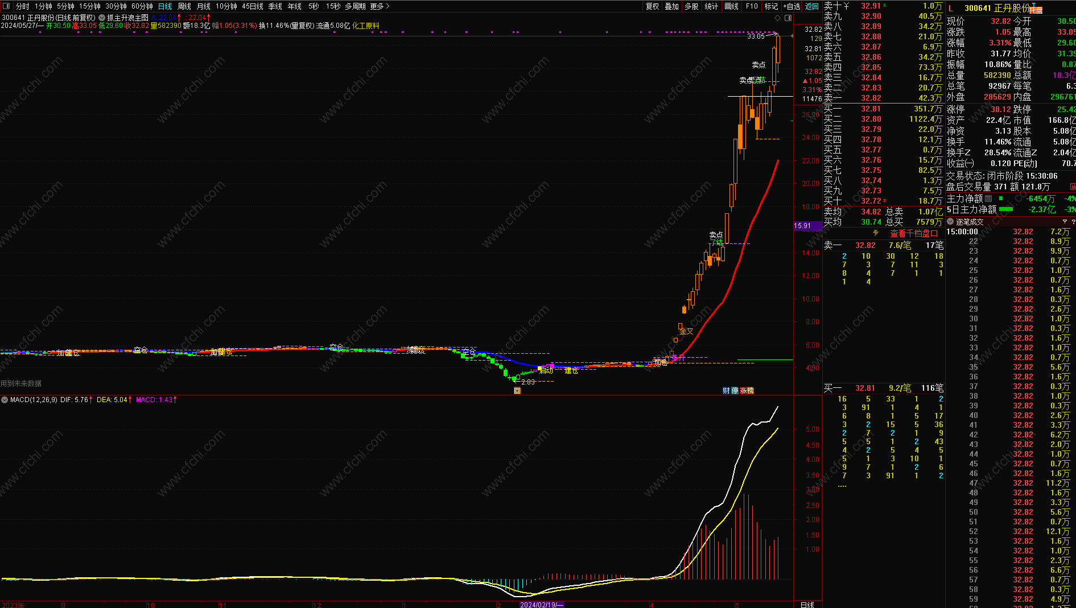
Task: Click the 化工原料 sector link
Action: point(366,26)
